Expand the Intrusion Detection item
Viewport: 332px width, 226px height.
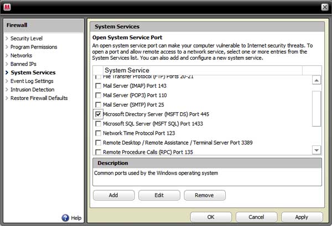coord(32,90)
